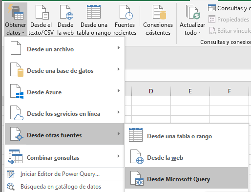Click the Desde Azure Windows-logo icon
Screen dimensions: 251x192
(17, 91)
